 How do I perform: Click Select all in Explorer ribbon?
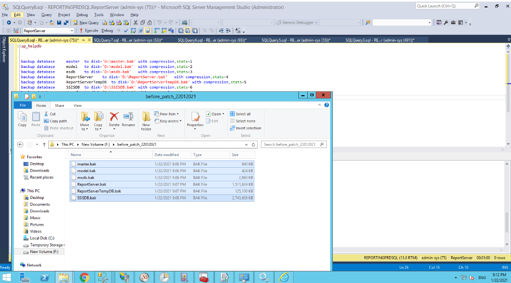coord(240,114)
